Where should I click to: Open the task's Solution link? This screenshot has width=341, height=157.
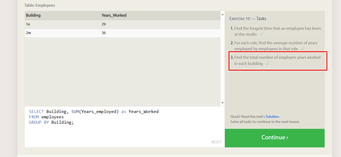(272, 116)
